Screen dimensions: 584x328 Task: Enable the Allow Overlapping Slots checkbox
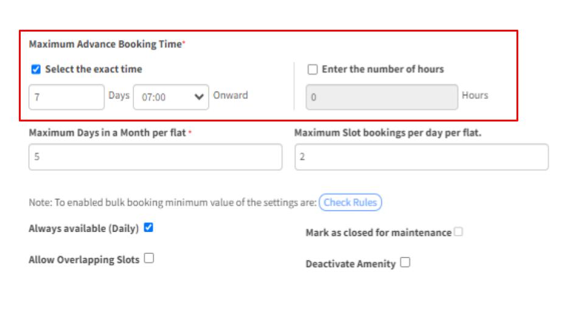149,259
